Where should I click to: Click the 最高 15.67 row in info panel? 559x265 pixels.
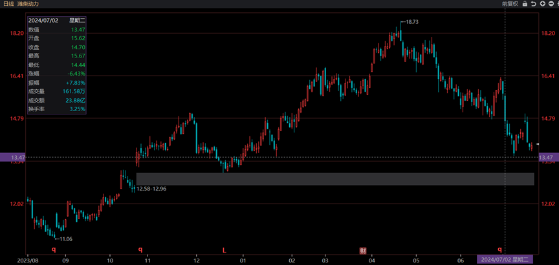(x=57, y=56)
